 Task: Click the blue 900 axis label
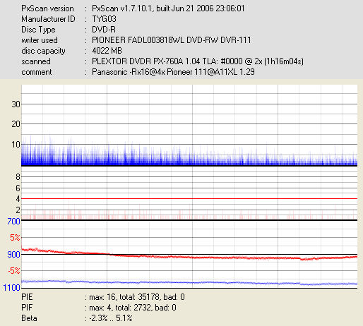pyautogui.click(x=13, y=254)
